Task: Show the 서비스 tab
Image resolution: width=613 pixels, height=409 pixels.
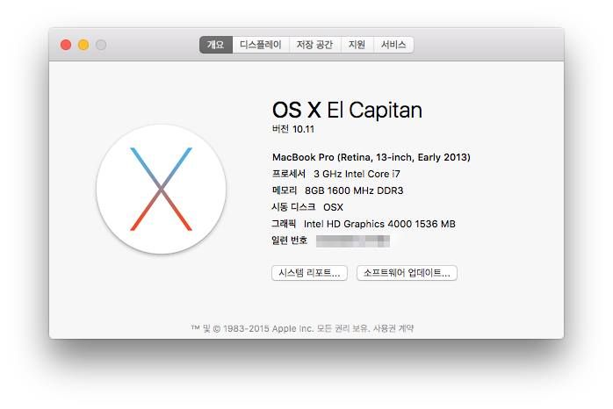Action: [x=393, y=45]
